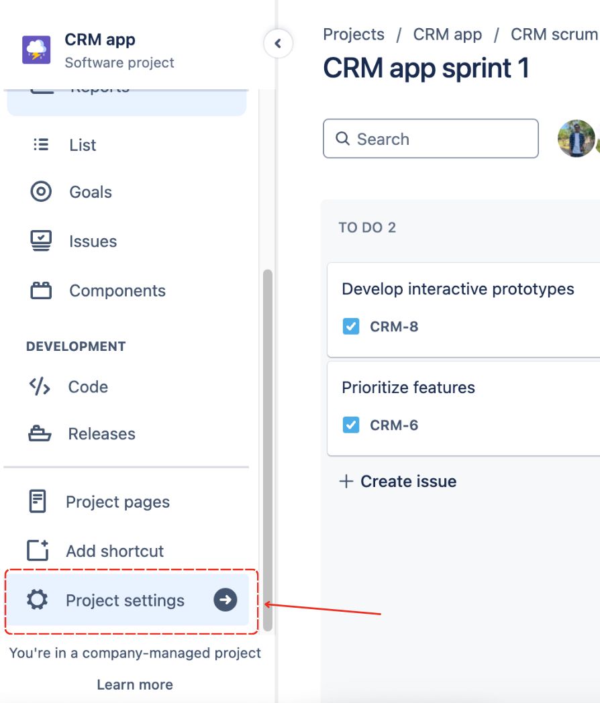
Task: Collapse the sidebar with the chevron button
Action: pyautogui.click(x=278, y=43)
